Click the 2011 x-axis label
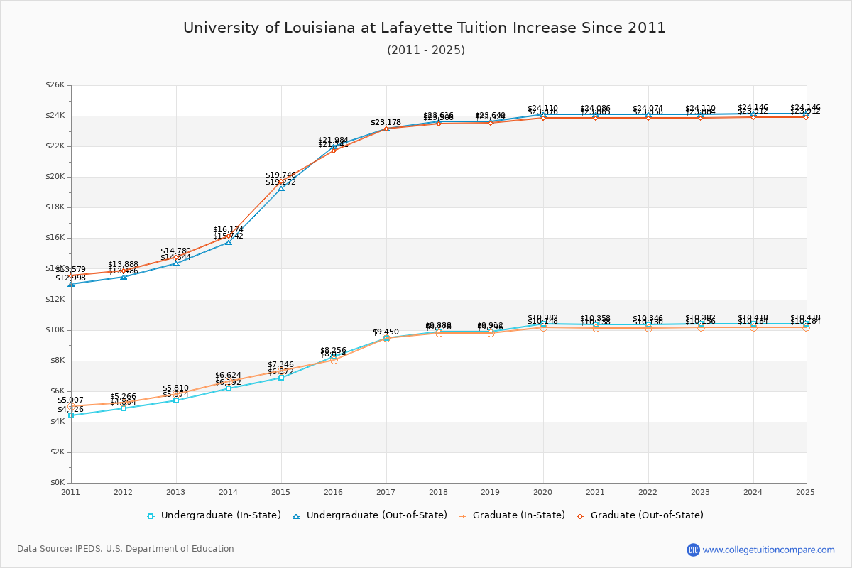 (71, 491)
